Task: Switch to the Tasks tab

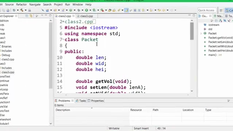Action: coord(81,101)
